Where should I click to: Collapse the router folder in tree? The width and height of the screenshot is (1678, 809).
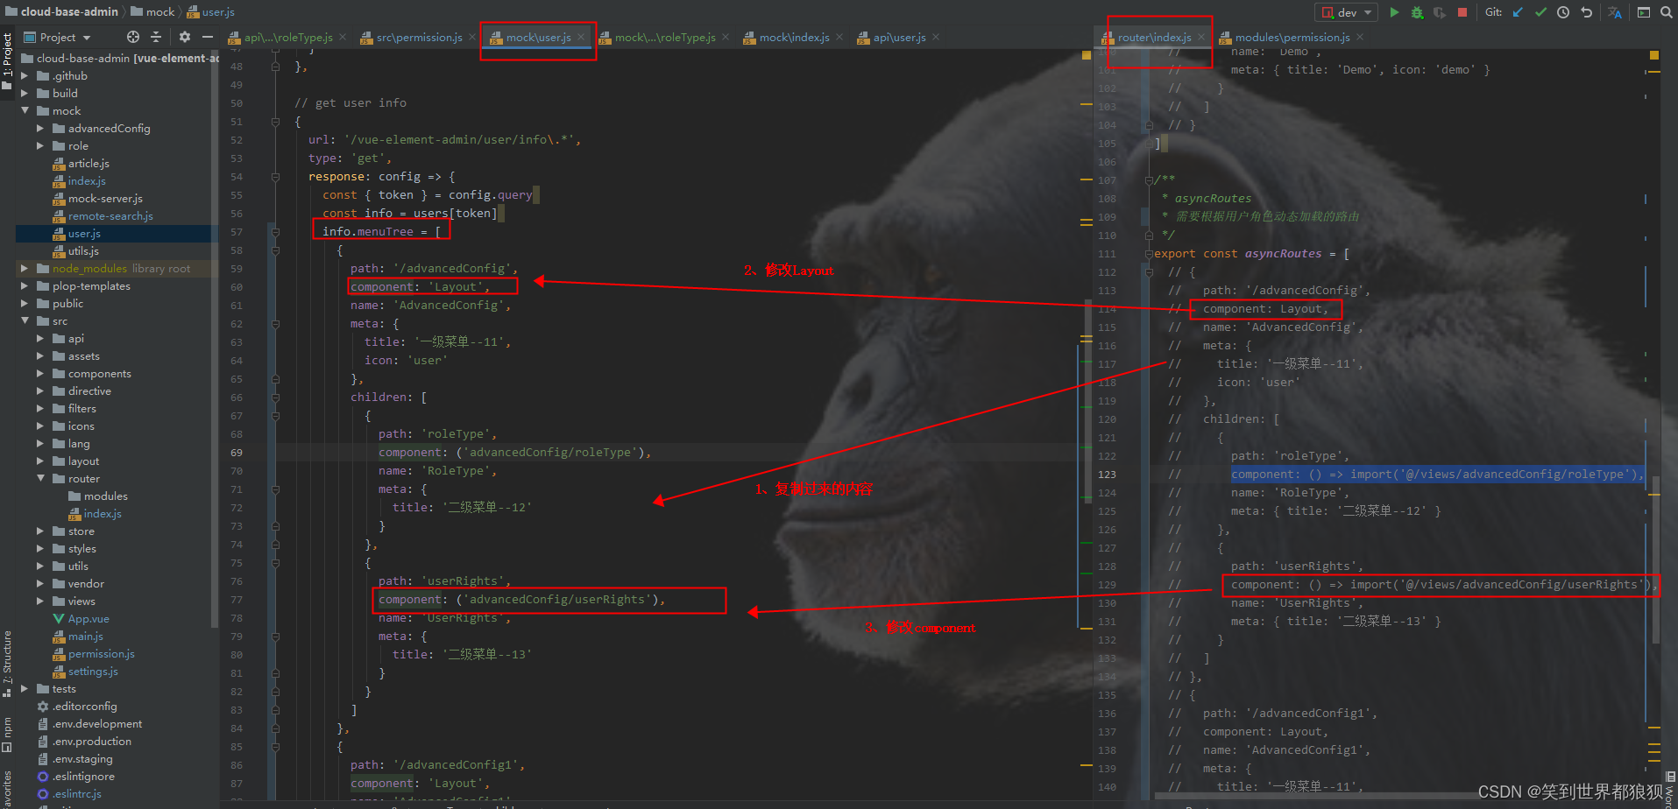(40, 479)
